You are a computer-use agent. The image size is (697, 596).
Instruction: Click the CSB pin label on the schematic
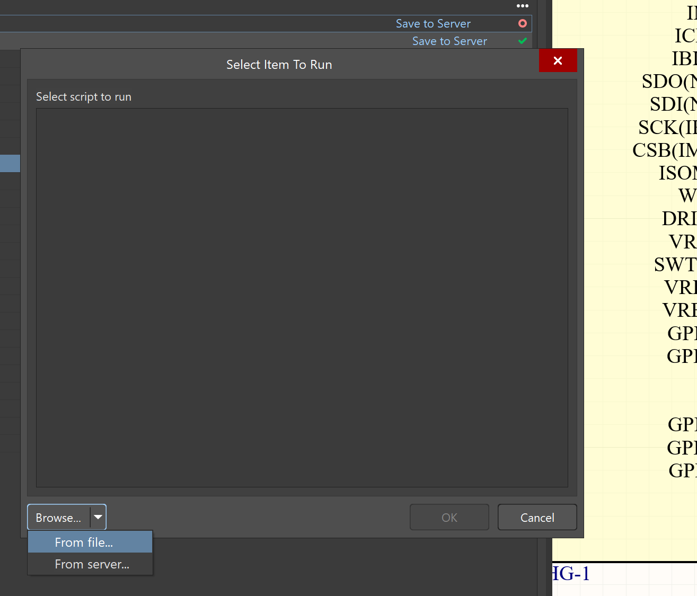pyautogui.click(x=664, y=150)
